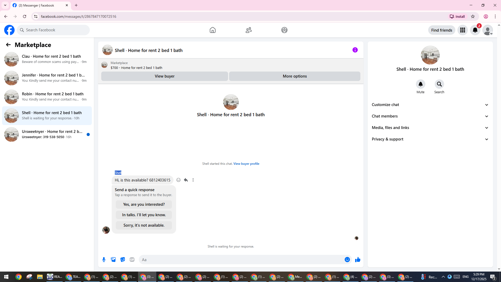Mute this conversation's notifications
Viewport: 501px width, 282px height.
tap(420, 84)
